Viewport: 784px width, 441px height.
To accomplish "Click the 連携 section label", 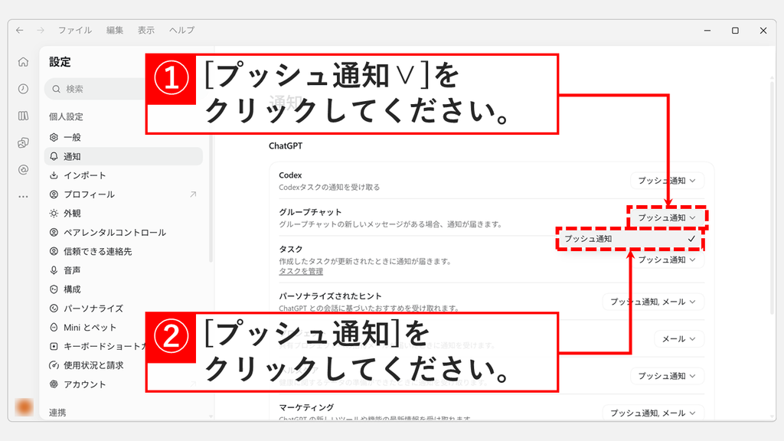I will [57, 413].
